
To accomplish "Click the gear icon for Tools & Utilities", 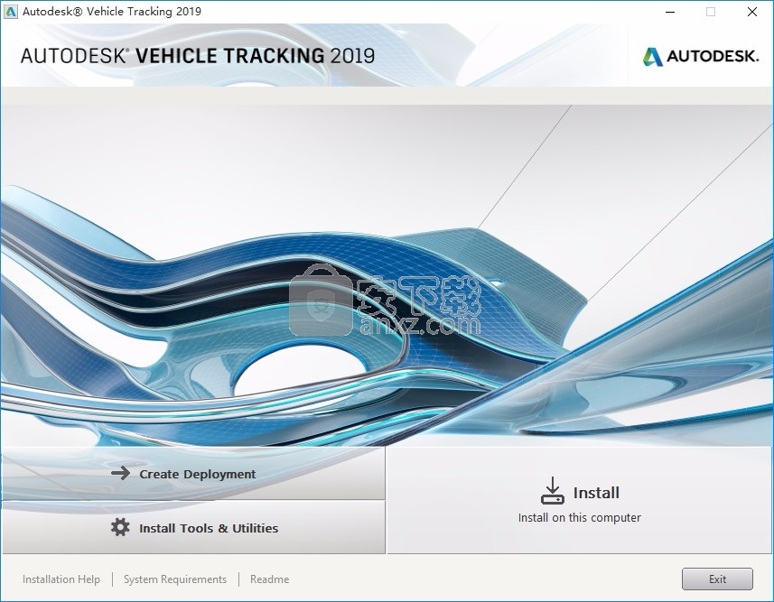I will [120, 527].
